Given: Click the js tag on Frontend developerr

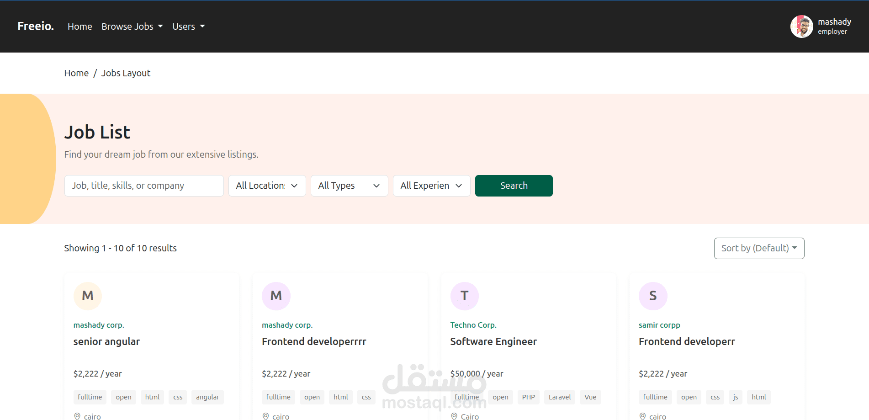Looking at the screenshot, I should [736, 397].
